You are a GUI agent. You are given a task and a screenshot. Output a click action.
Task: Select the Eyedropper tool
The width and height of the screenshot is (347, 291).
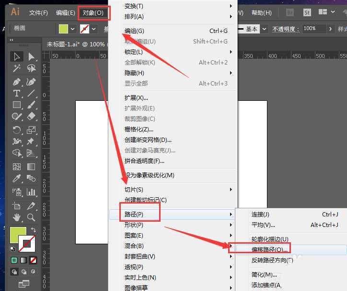[x=17, y=179]
